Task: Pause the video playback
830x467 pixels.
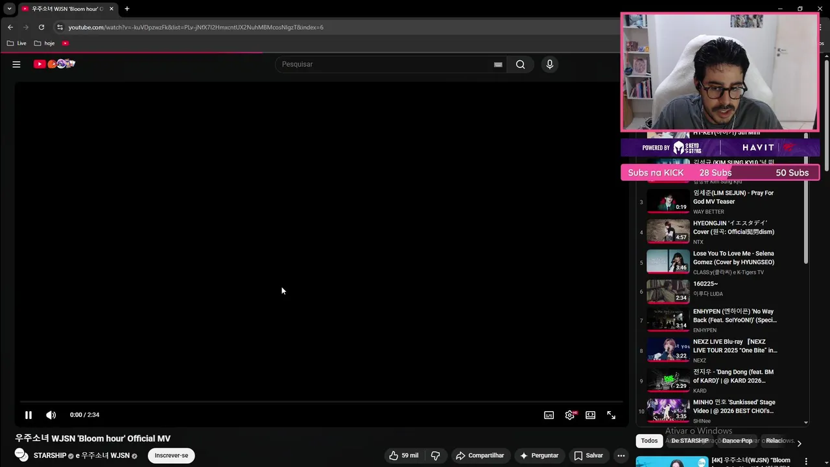Action: [x=29, y=415]
